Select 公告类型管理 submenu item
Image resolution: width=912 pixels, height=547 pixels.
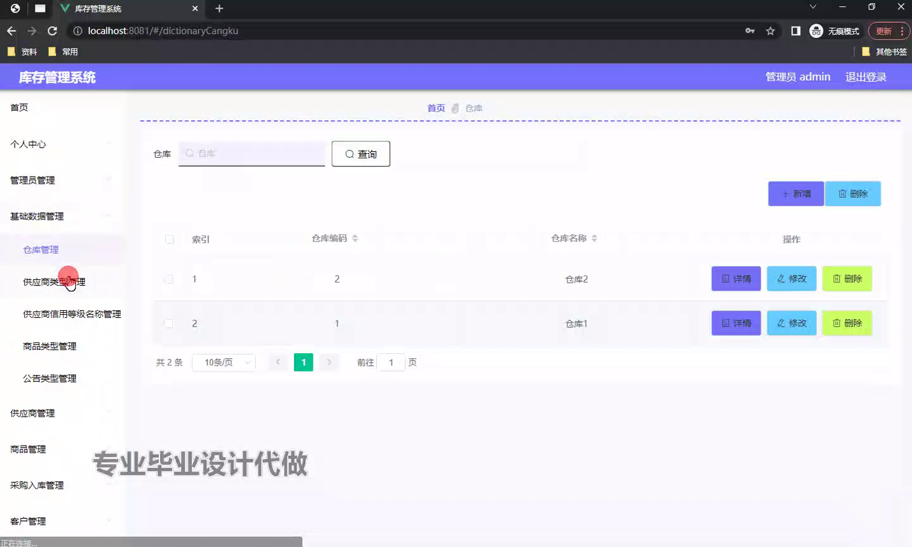click(62, 379)
